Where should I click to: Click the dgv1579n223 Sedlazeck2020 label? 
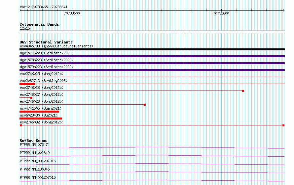pos(47,67)
